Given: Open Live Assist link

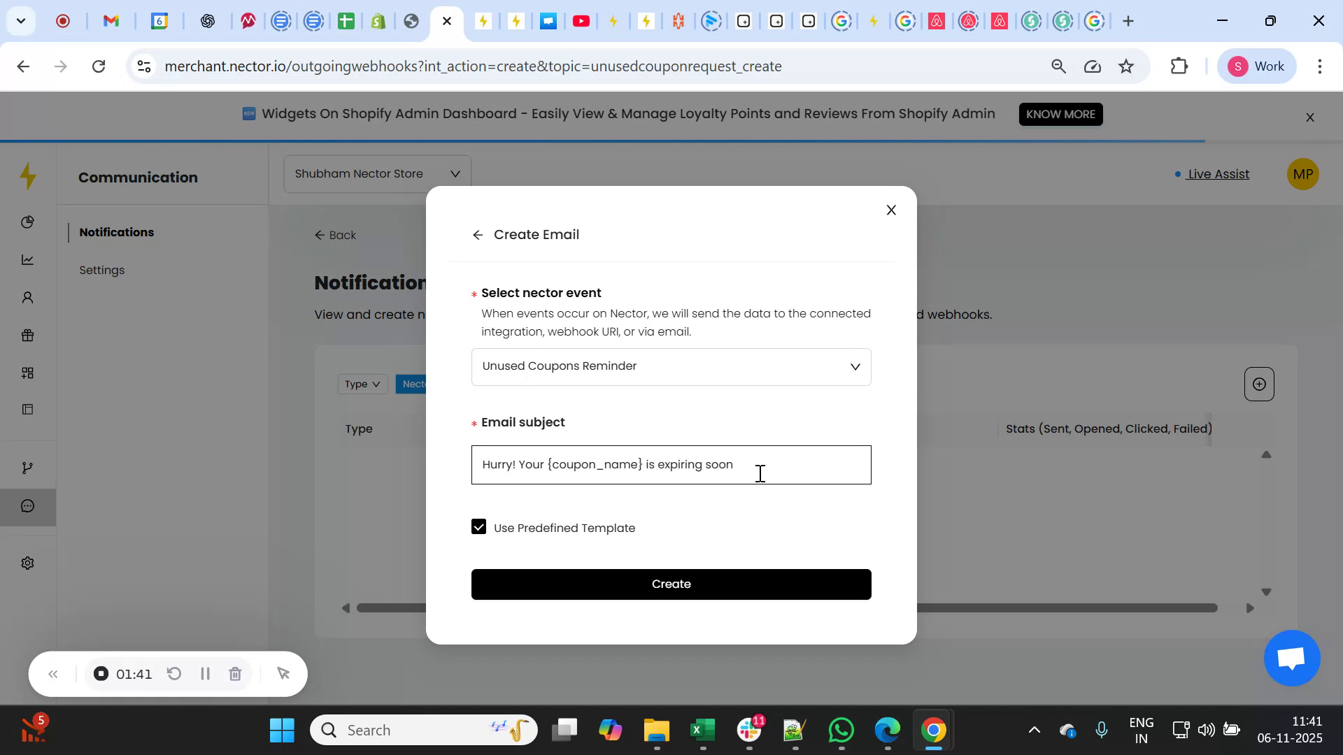Looking at the screenshot, I should click(1218, 174).
